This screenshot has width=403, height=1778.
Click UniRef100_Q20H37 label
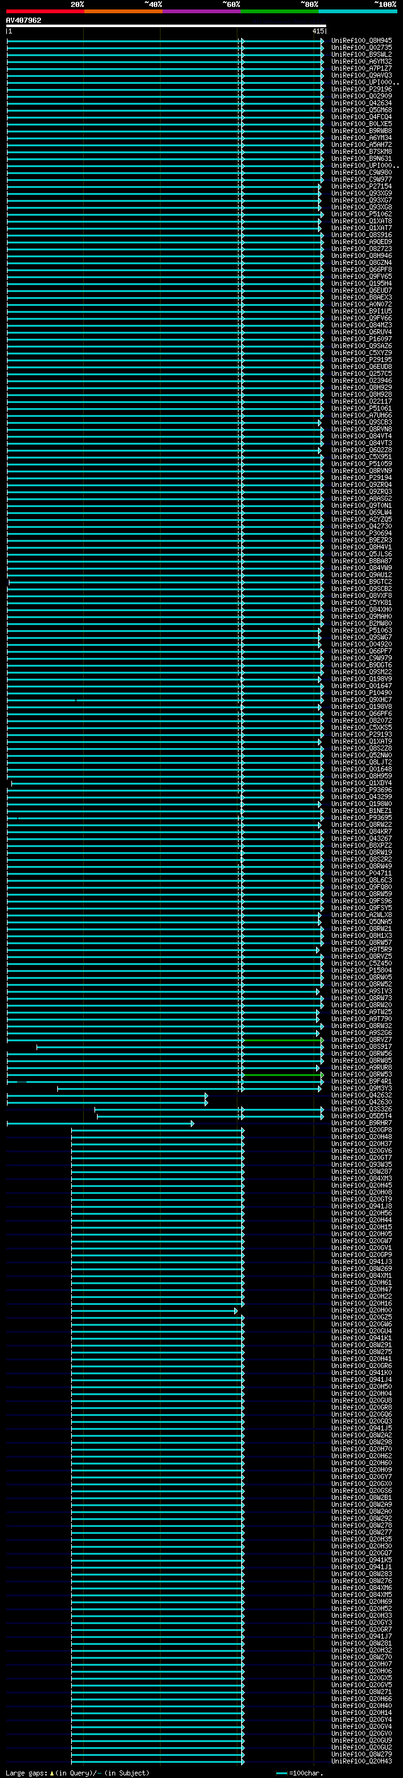pos(361,1143)
